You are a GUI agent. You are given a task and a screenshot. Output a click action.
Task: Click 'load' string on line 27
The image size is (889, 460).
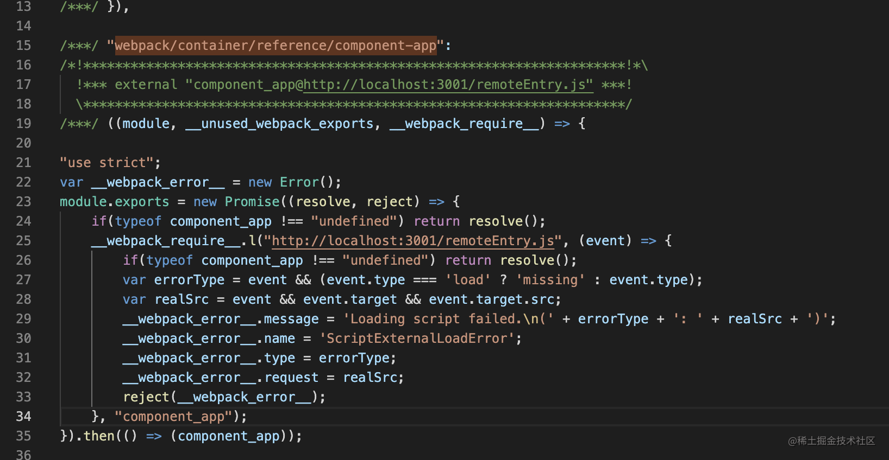[468, 280]
